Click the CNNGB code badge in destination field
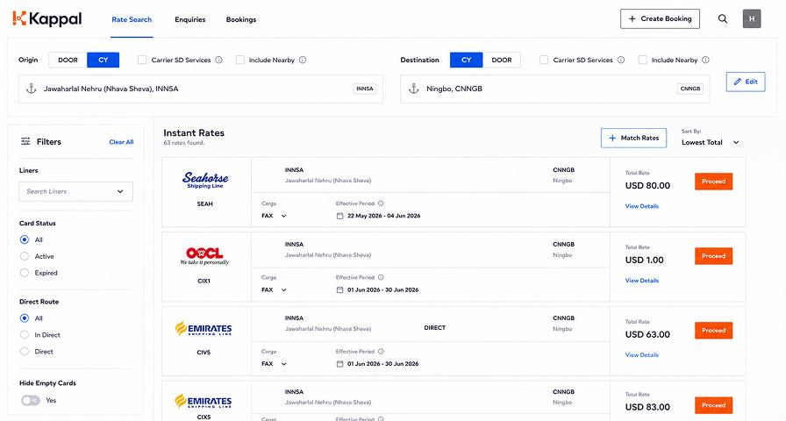This screenshot has height=421, width=786. click(x=690, y=89)
